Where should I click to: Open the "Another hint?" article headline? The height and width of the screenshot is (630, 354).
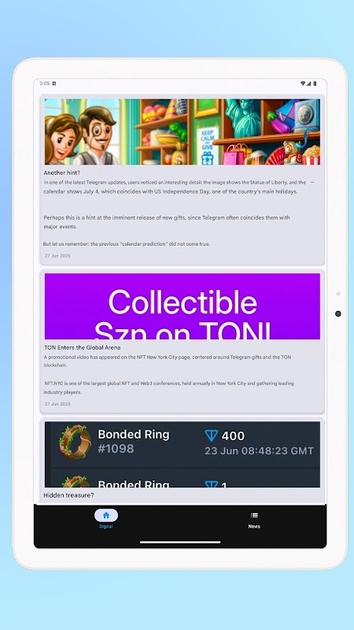coord(62,172)
